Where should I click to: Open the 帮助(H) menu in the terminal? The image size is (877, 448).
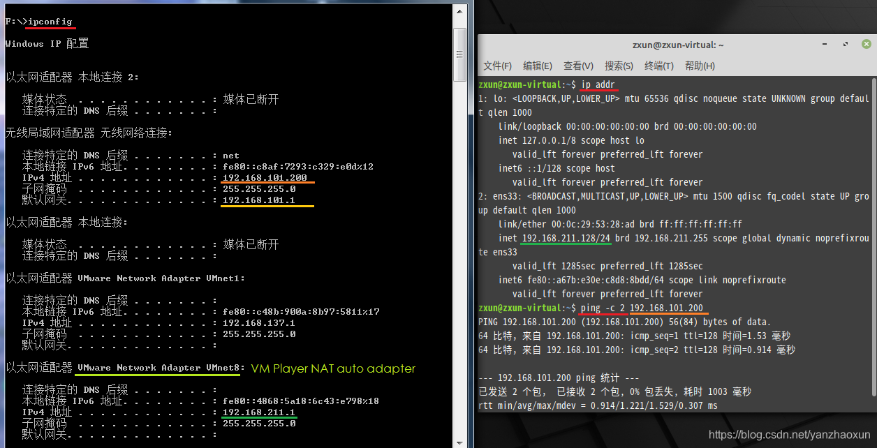(700, 66)
